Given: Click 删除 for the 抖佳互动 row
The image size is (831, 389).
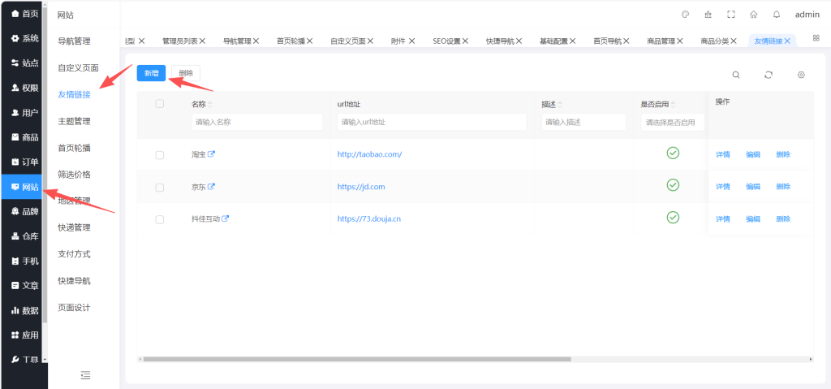Looking at the screenshot, I should [783, 218].
